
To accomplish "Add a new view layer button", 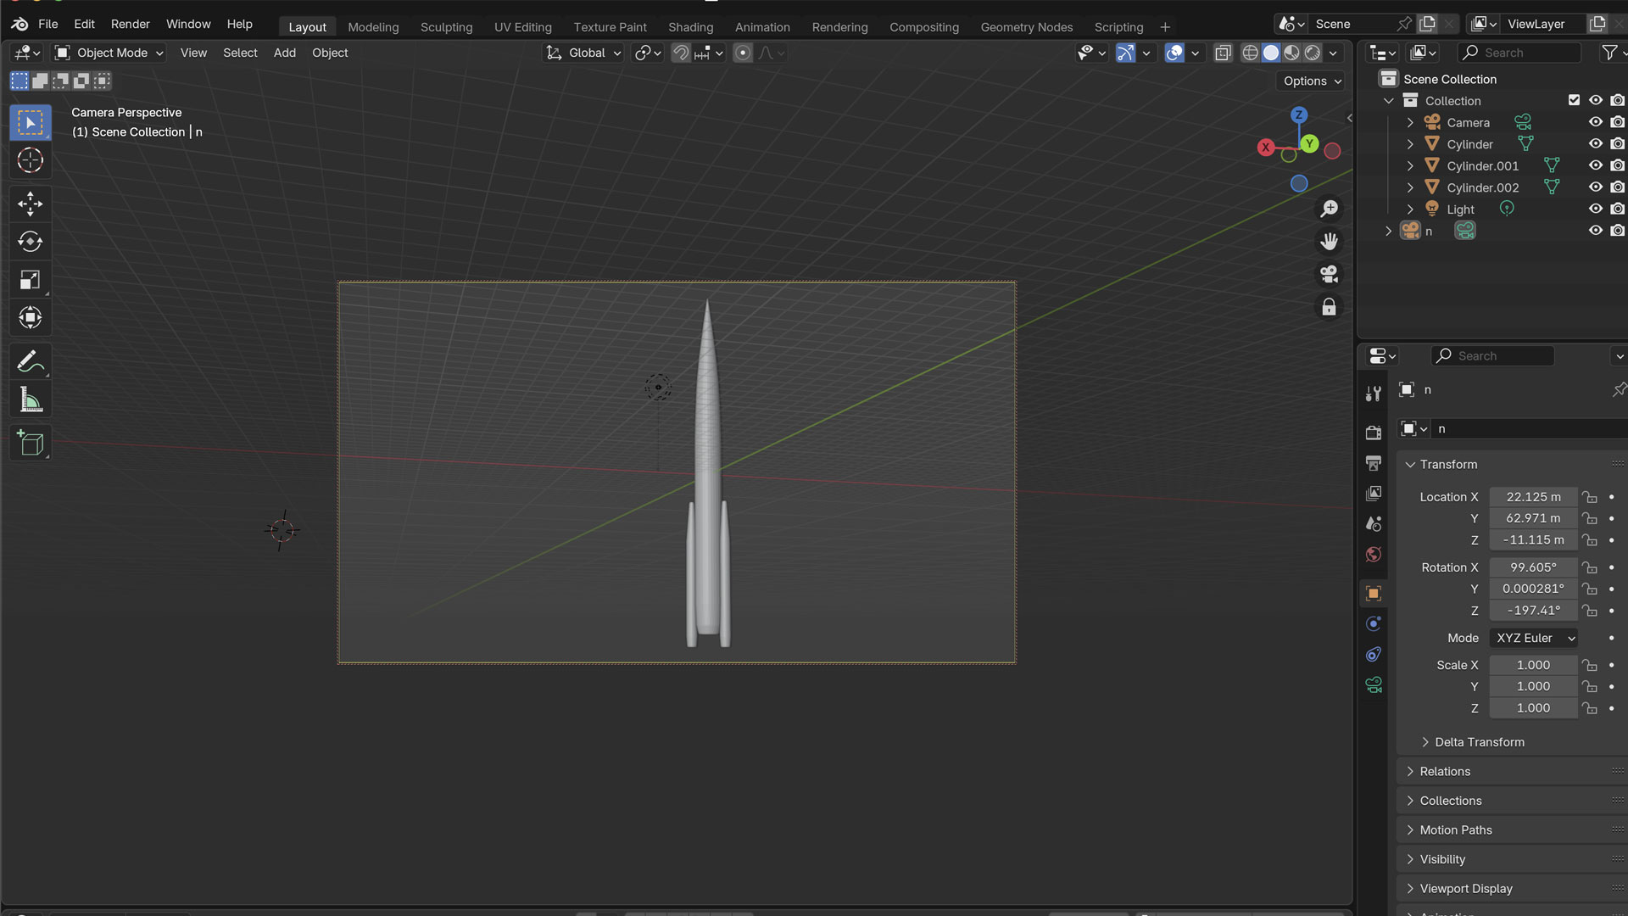I will click(1597, 24).
